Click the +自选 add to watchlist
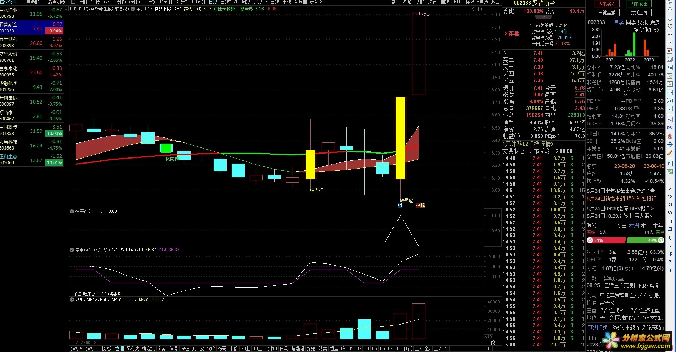676x352 pixels. click(x=483, y=2)
